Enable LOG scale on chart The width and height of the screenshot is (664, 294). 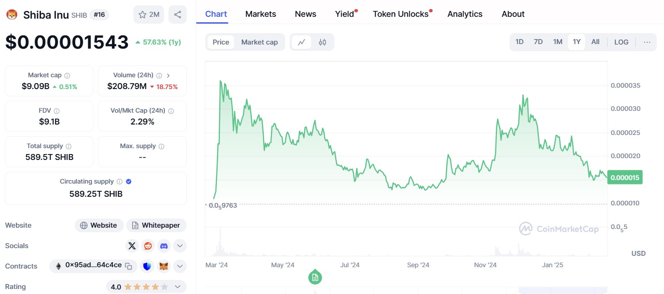[x=621, y=42]
